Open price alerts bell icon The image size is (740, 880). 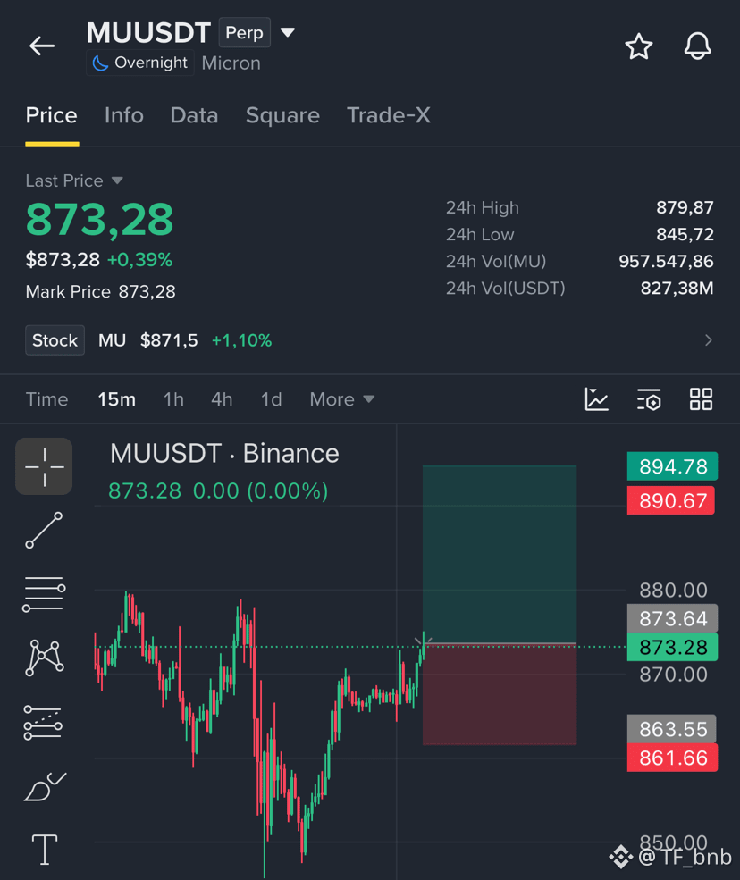pos(698,46)
